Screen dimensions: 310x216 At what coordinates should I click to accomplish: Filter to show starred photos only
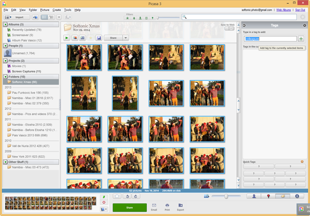pos(128,18)
